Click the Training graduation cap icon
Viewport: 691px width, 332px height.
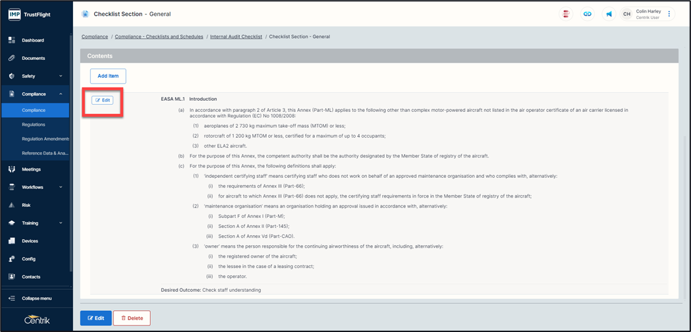(x=12, y=223)
